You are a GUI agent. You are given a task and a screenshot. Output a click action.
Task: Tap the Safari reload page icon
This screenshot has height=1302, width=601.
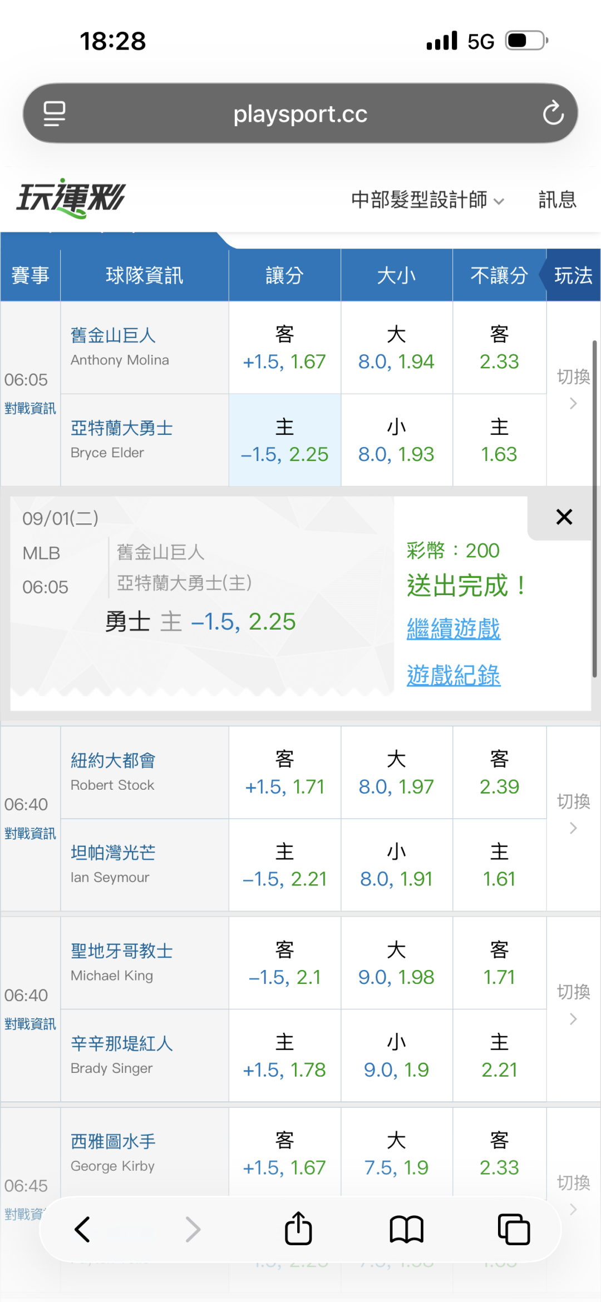553,113
